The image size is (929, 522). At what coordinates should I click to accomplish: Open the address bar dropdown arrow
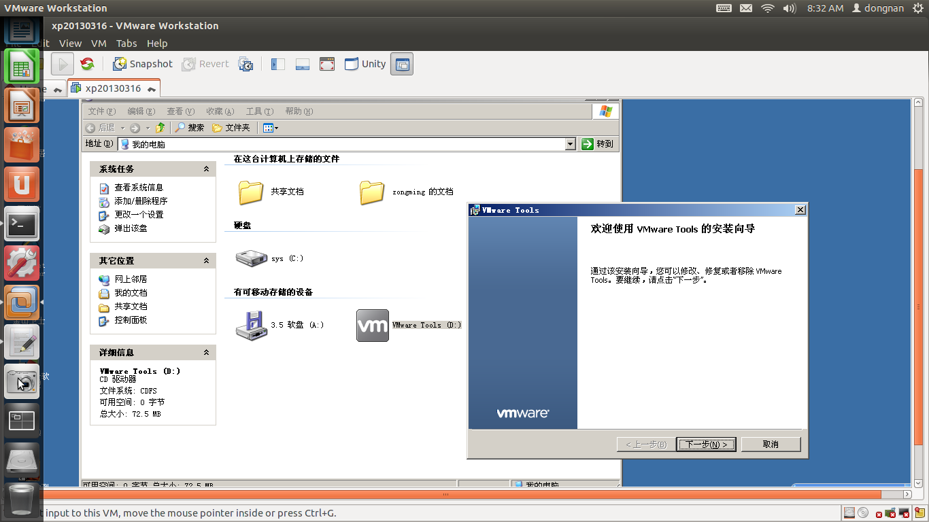pyautogui.click(x=571, y=144)
